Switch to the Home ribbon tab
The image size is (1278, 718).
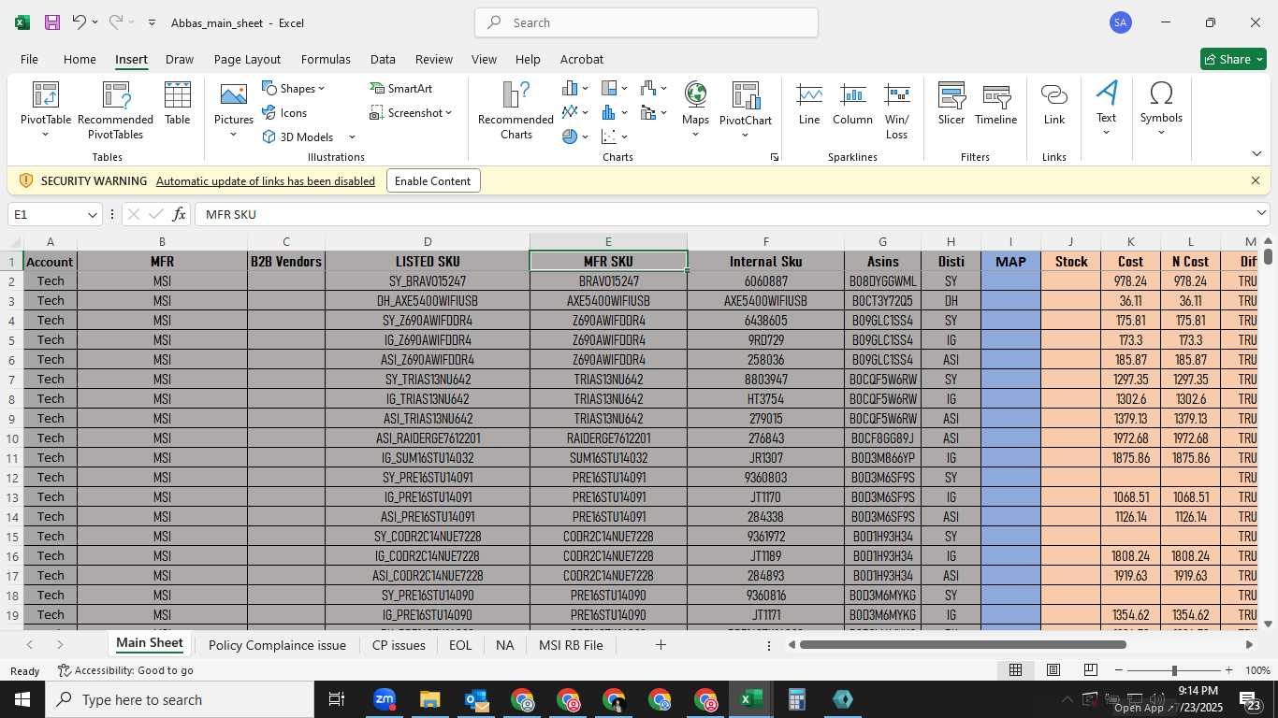80,59
